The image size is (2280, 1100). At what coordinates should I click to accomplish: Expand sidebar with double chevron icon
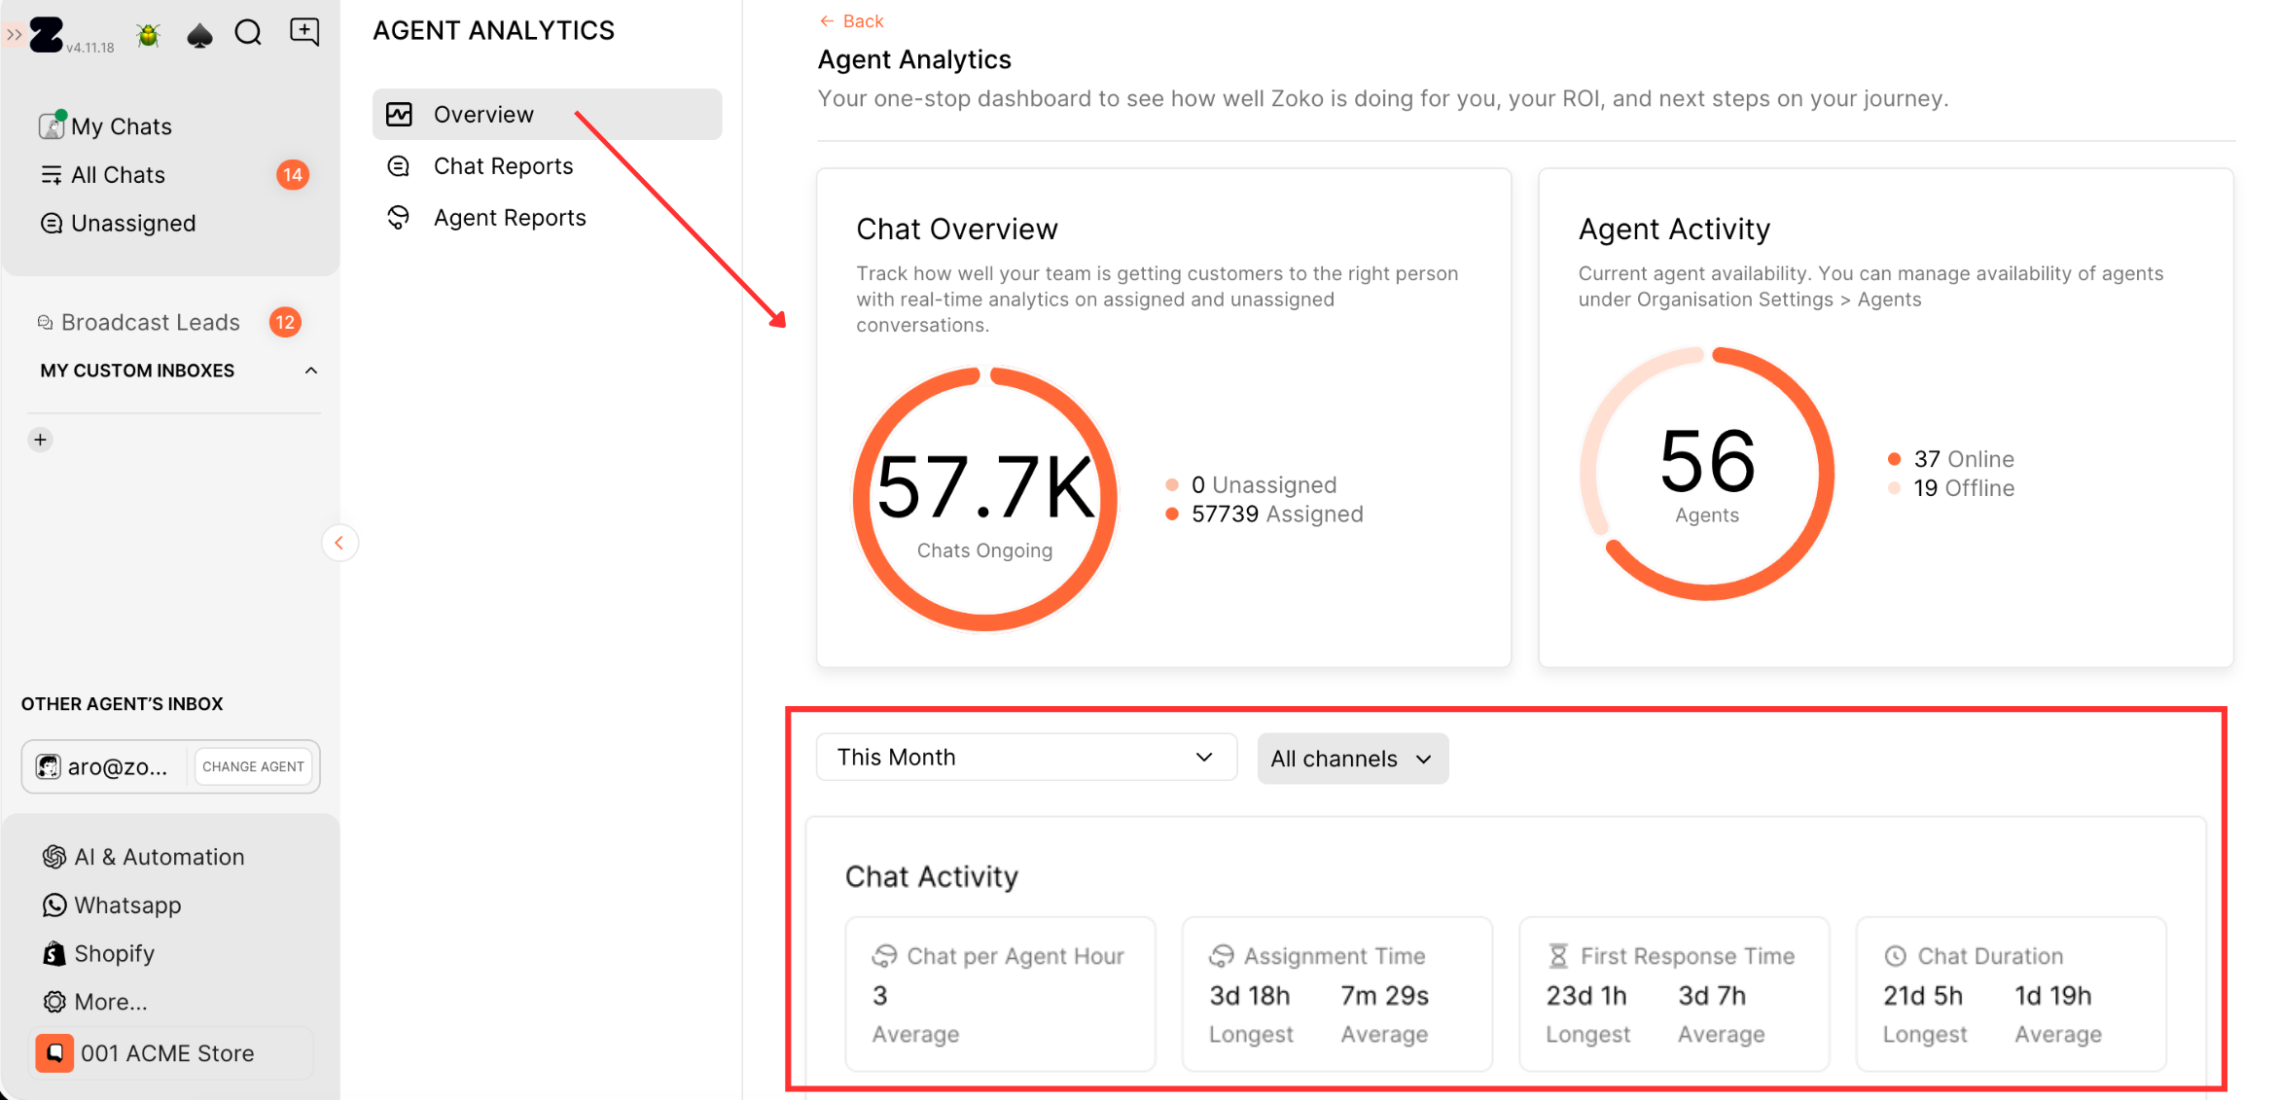[14, 34]
